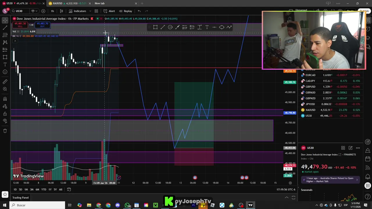Undo the last chart action
Image resolution: width=372 pixels, height=209 pixels.
coord(139,11)
